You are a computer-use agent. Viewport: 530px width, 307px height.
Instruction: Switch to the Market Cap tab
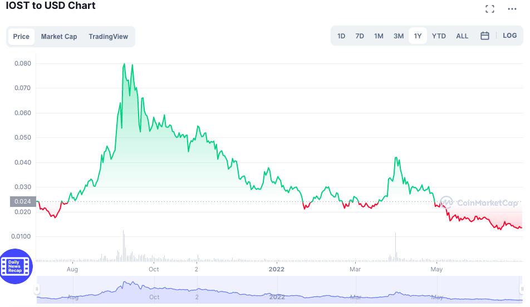click(59, 37)
